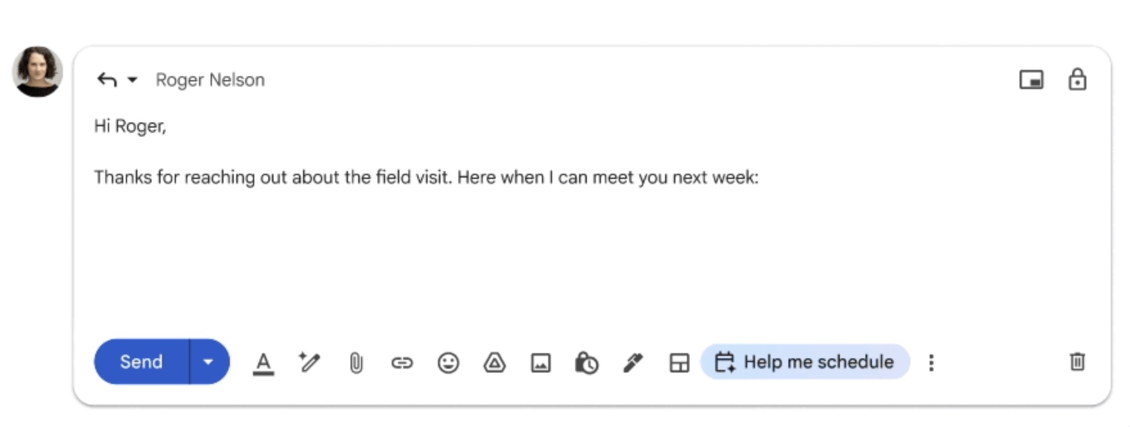
Task: Open text formatting options
Action: [263, 363]
